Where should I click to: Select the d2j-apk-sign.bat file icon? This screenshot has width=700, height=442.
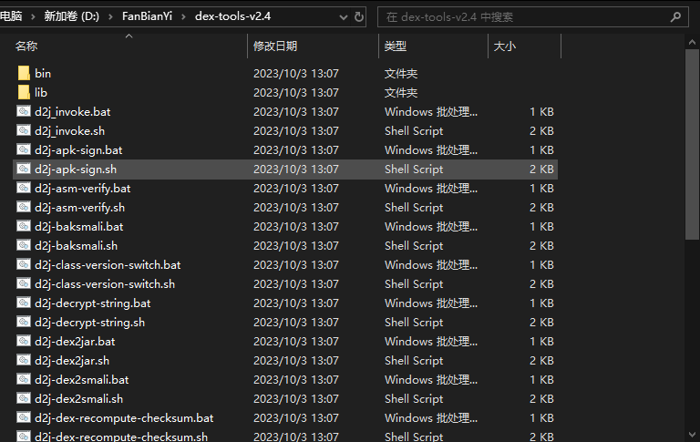pyautogui.click(x=24, y=149)
